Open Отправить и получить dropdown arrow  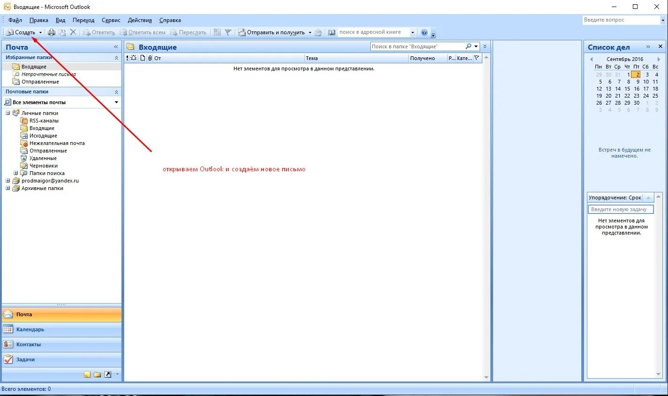click(310, 32)
